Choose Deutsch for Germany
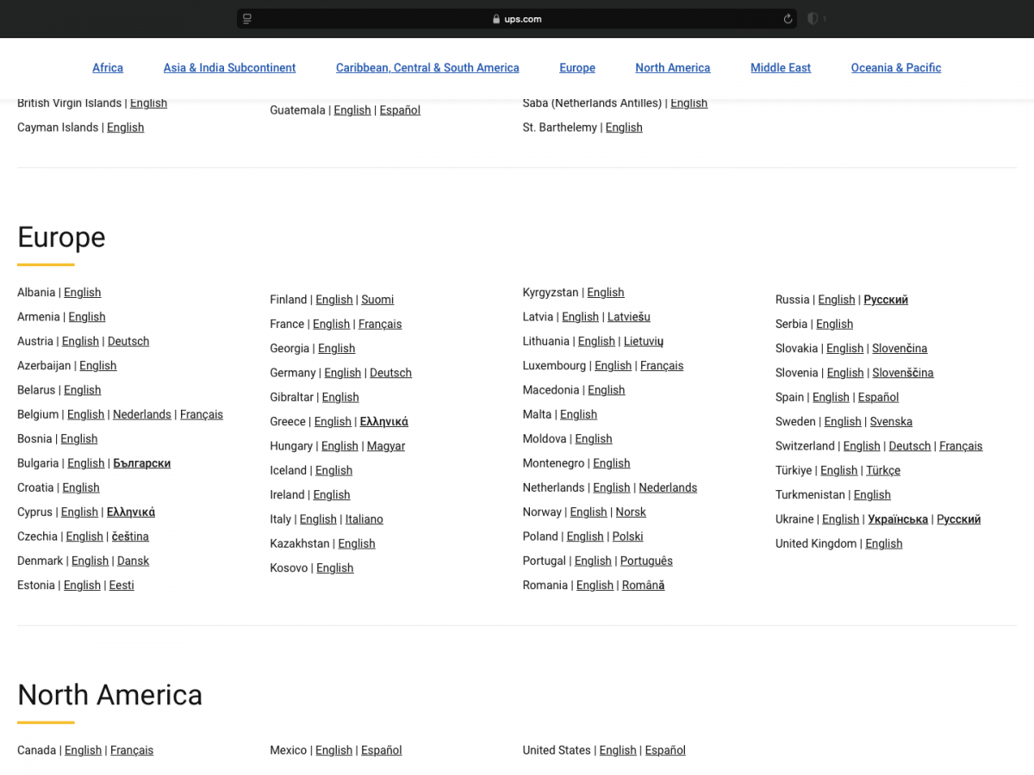This screenshot has height=775, width=1034. pyautogui.click(x=390, y=373)
